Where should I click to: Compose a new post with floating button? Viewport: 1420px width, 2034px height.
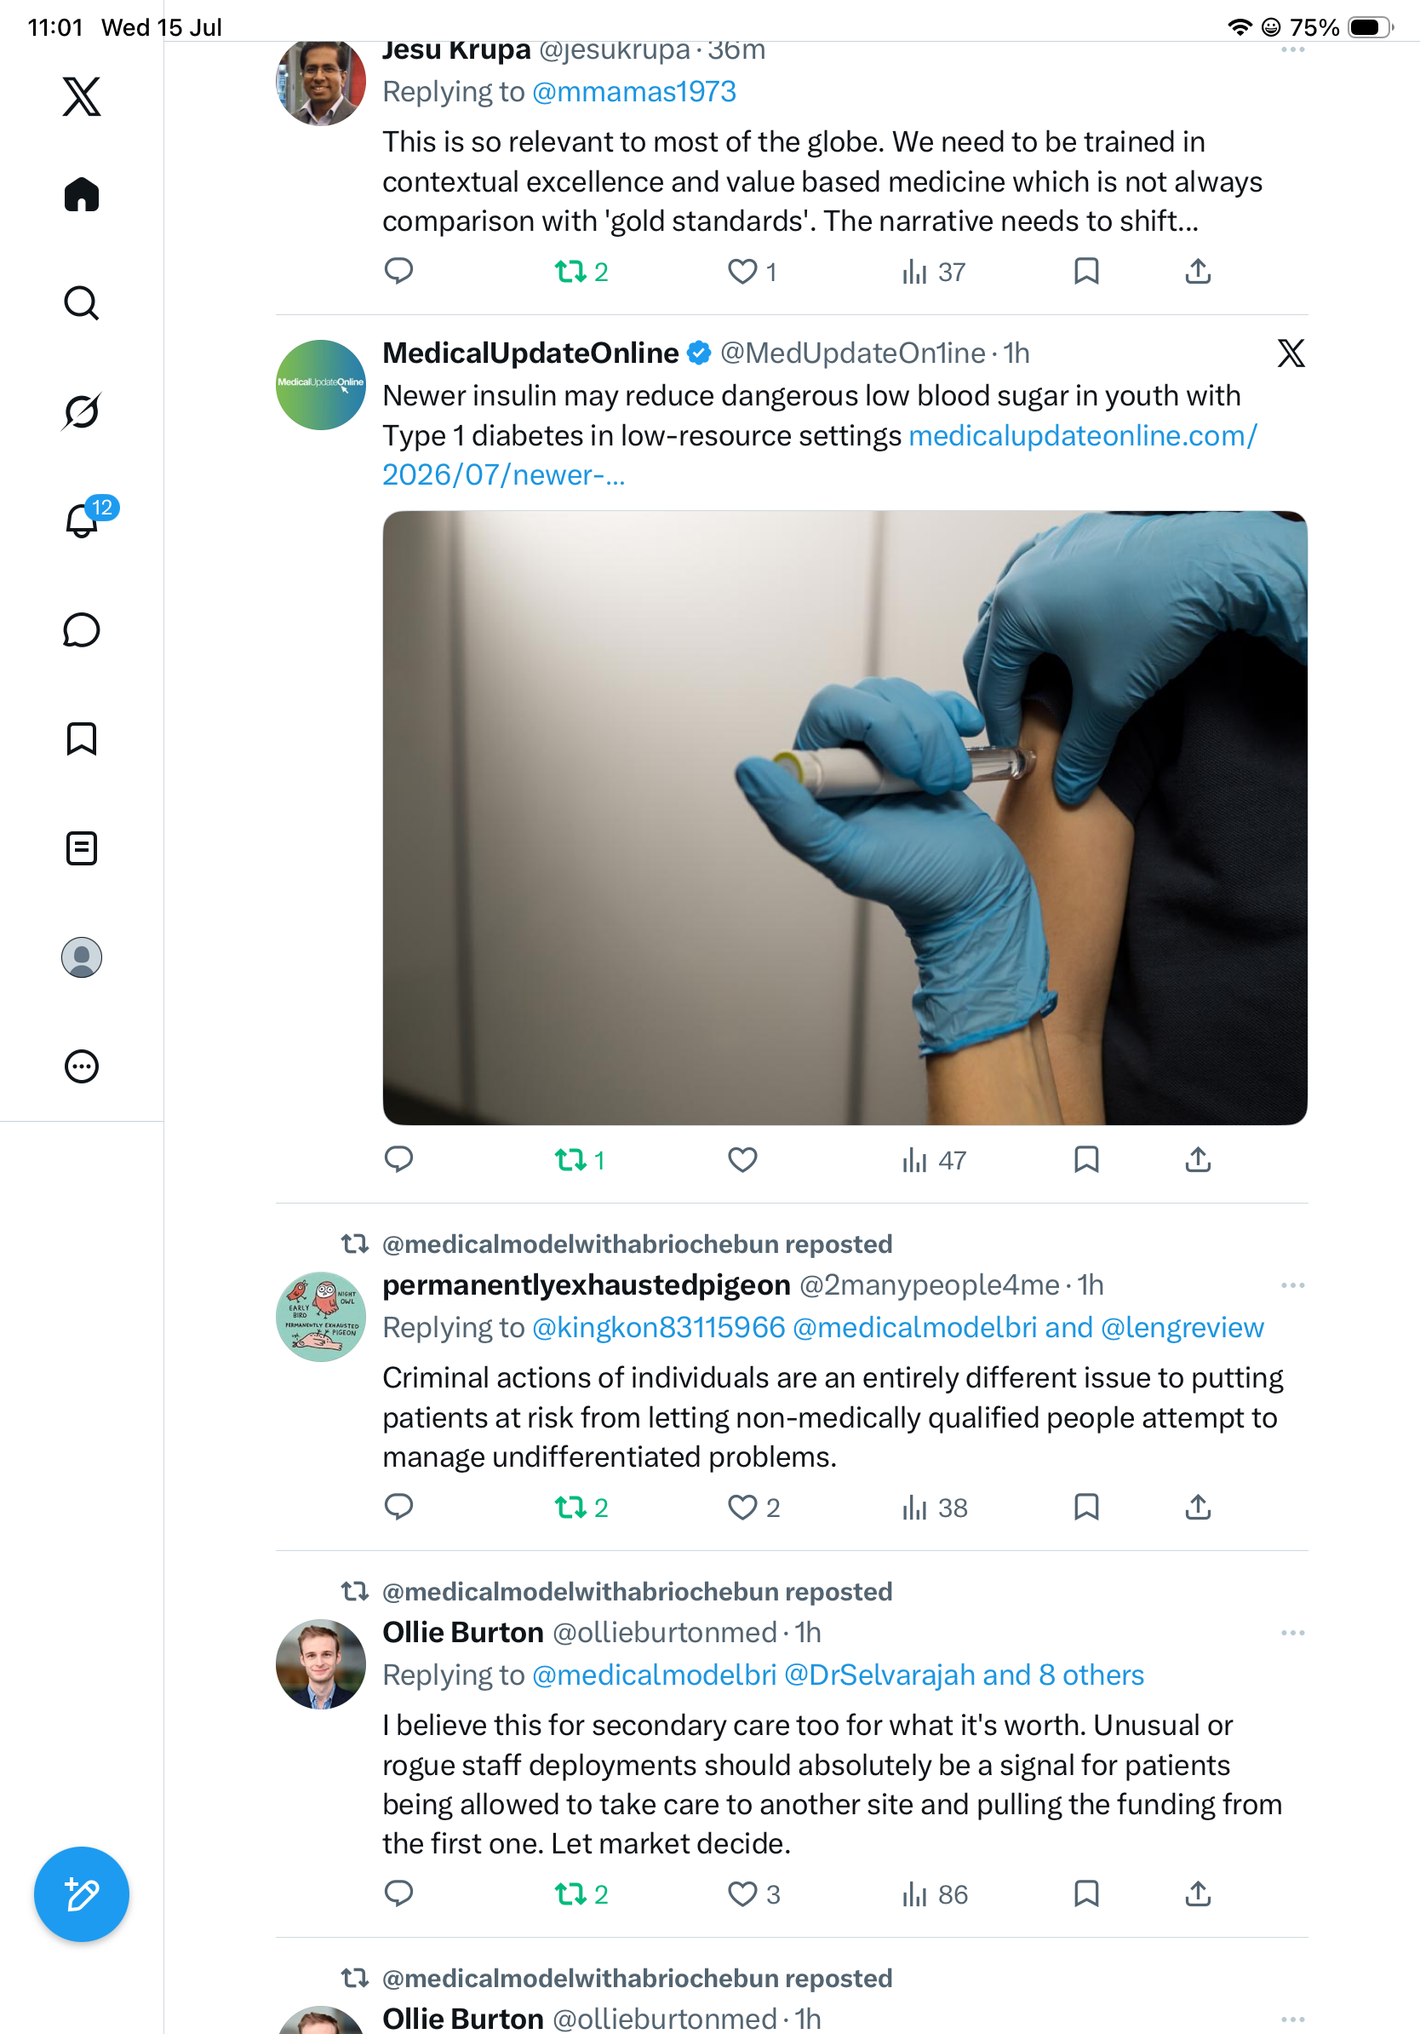[82, 1894]
